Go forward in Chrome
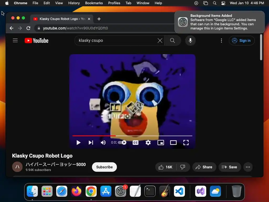The image size is (269, 202). pyautogui.click(x=20, y=28)
